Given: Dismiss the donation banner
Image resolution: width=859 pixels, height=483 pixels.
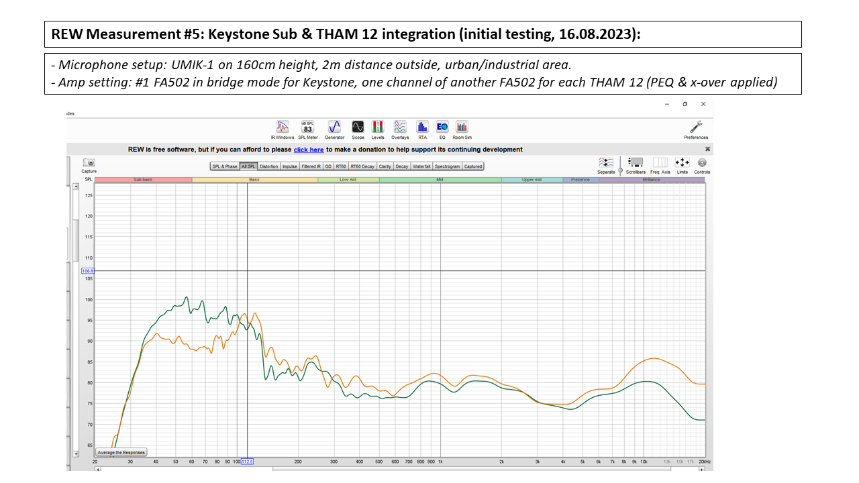Looking at the screenshot, I should (707, 149).
